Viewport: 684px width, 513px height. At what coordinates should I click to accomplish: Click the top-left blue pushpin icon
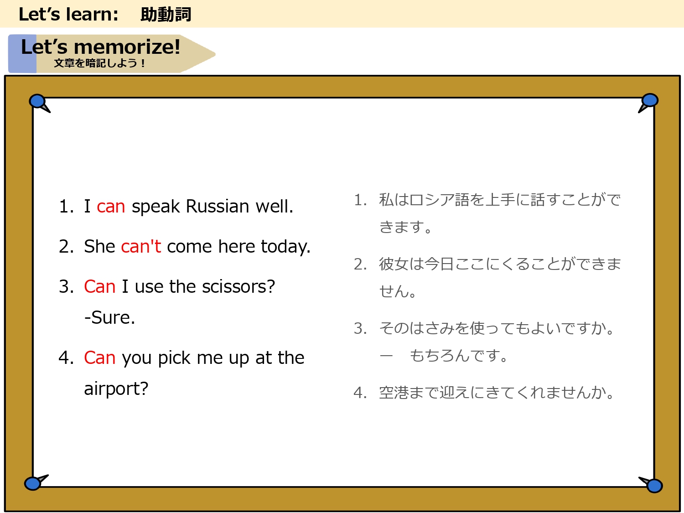[x=36, y=101]
